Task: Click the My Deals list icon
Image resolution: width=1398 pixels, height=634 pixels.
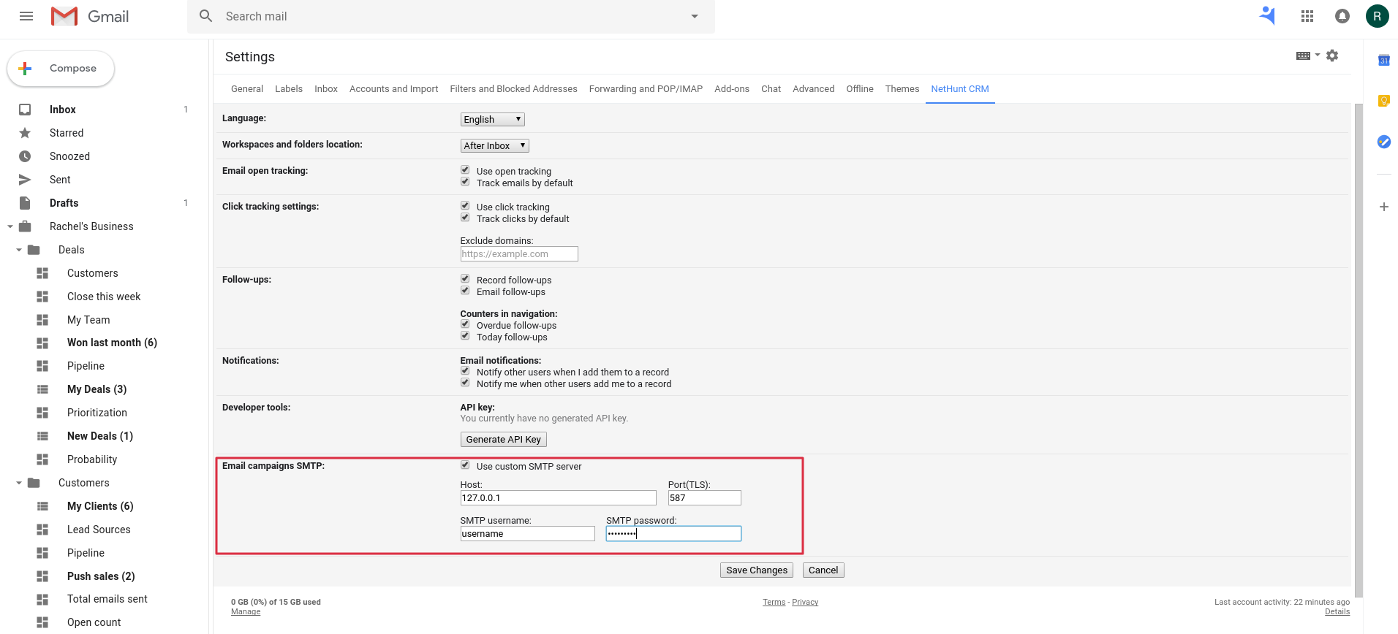Action: [42, 389]
